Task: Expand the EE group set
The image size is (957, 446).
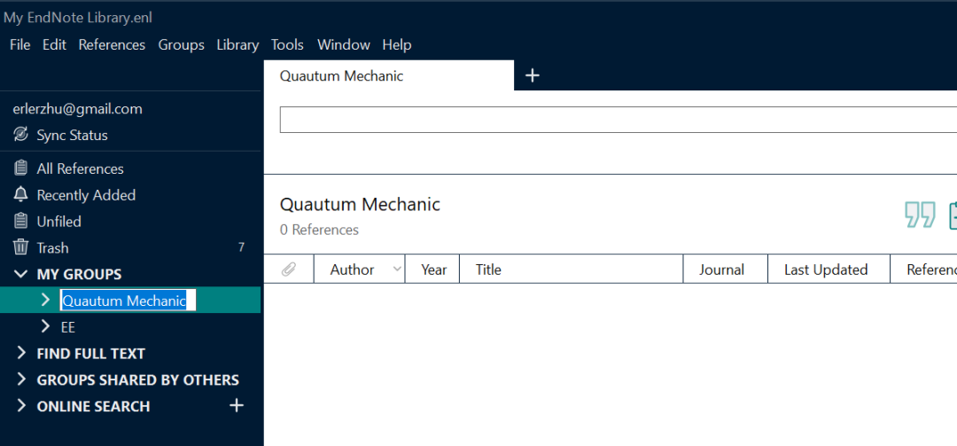Action: click(x=45, y=327)
